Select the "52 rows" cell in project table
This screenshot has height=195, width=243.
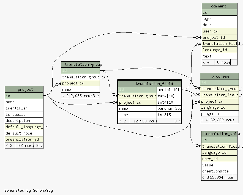25,145
